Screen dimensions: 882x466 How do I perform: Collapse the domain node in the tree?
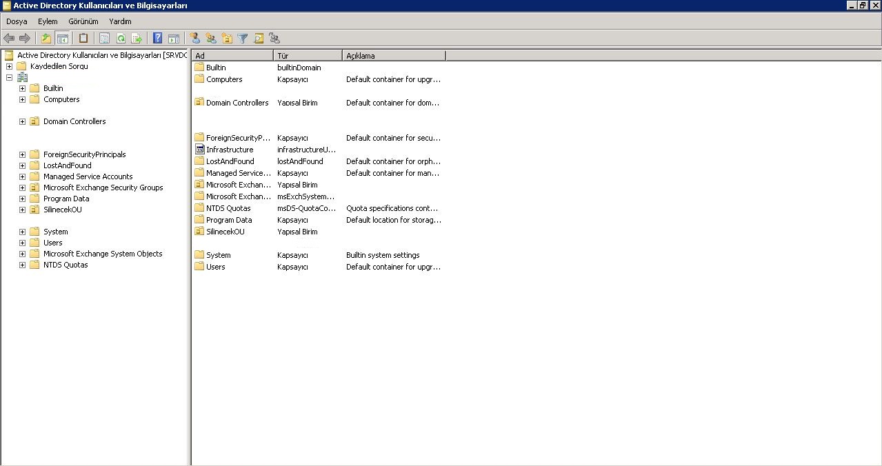click(9, 77)
